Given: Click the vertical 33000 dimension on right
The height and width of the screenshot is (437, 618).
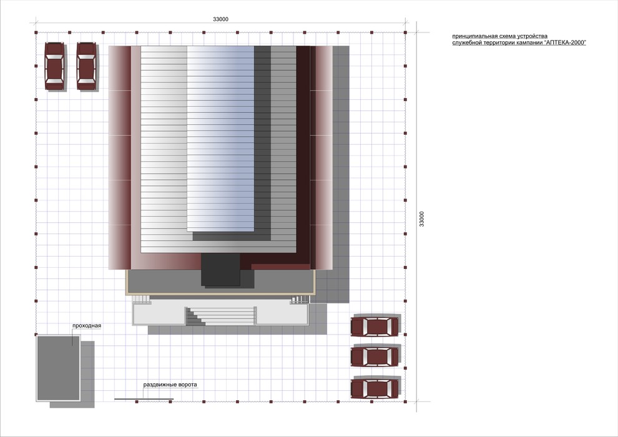Looking at the screenshot, I should click(422, 219).
